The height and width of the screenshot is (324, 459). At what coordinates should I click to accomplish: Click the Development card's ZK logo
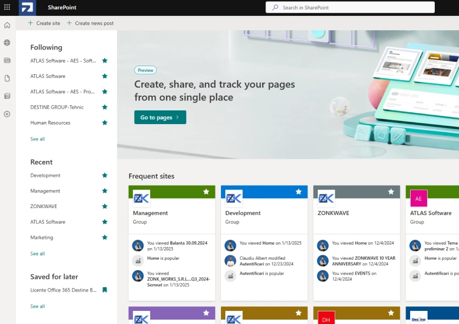point(234,199)
